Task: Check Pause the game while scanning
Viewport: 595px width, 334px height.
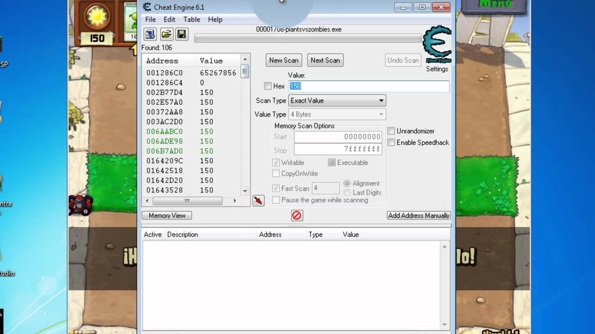Action: [276, 200]
